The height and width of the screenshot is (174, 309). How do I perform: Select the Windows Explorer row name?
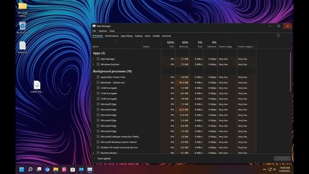[x=110, y=64]
